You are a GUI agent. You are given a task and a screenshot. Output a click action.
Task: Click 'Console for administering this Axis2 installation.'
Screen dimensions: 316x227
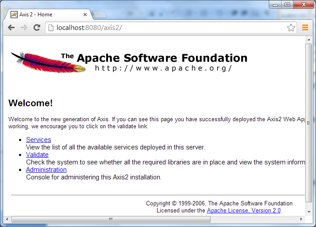tap(94, 177)
